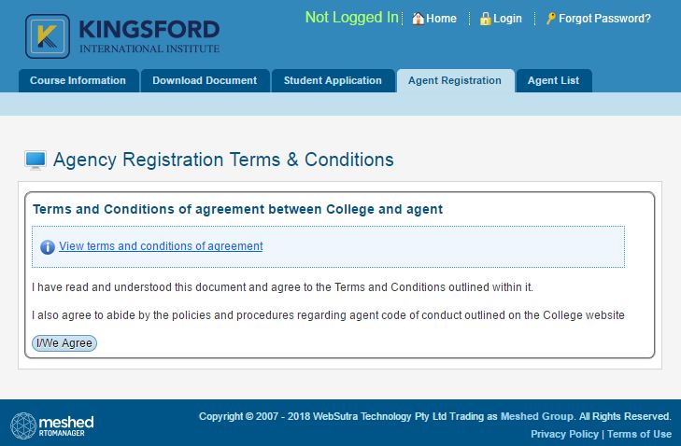Open the Forgot Password? link
Viewport: 681px width, 446px height.
tap(604, 19)
